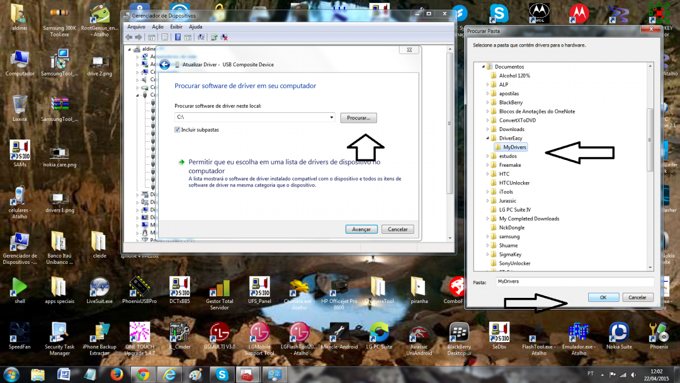Image resolution: width=680 pixels, height=383 pixels.
Task: Cancel the Procurar Pasta dialog
Action: (638, 297)
